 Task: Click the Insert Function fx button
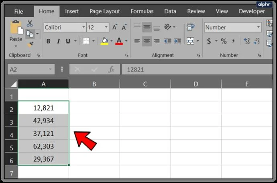point(111,69)
